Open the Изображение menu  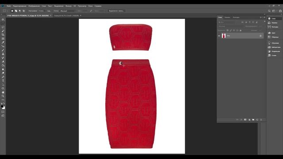(34, 6)
